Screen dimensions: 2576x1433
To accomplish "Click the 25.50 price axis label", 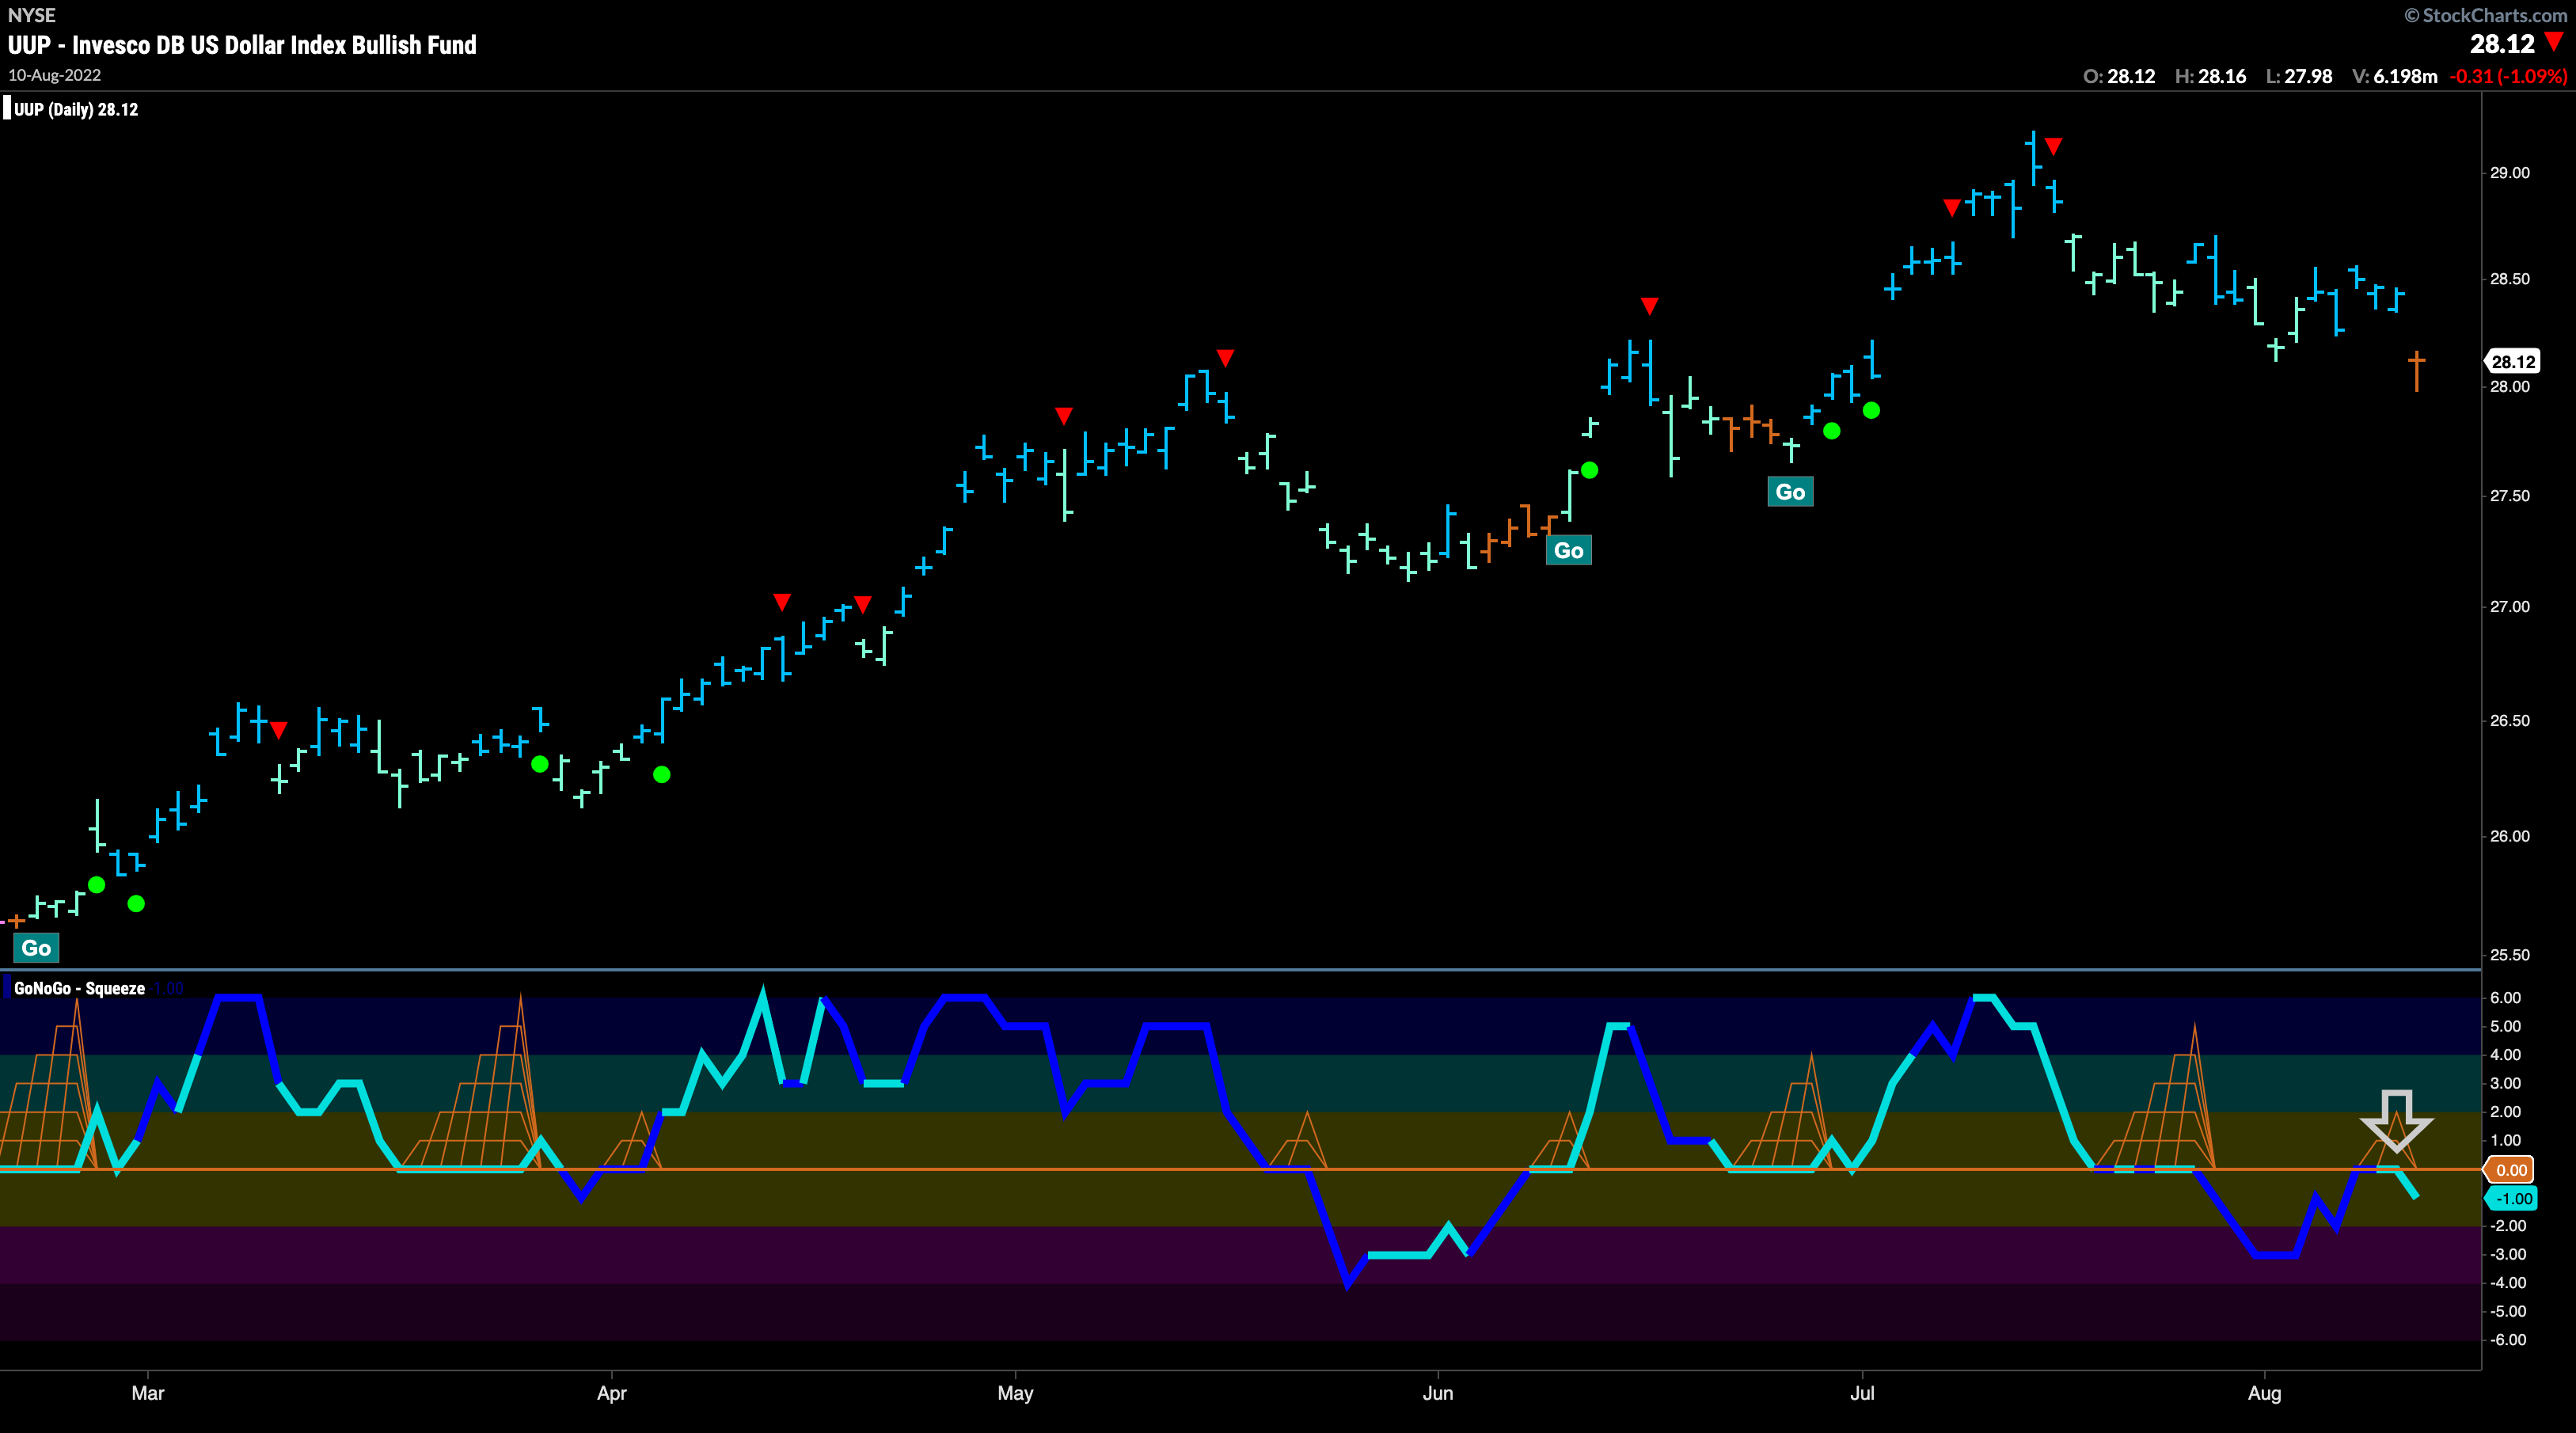I will coord(2510,955).
